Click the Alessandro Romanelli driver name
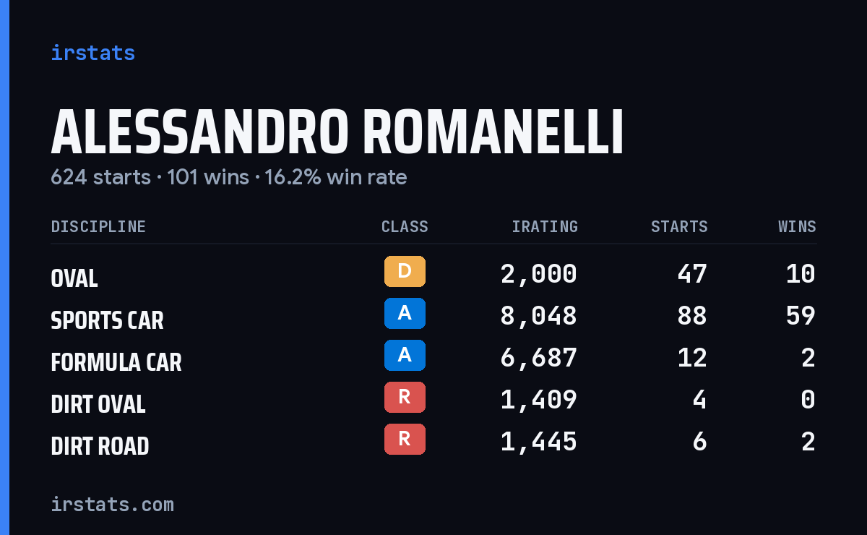 tap(337, 132)
